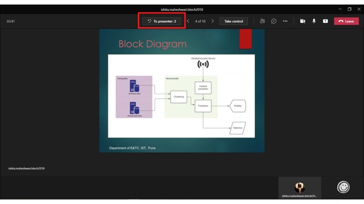Viewport: 364px width, 204px height.
Task: Open the More actions ellipsis menu
Action: tap(285, 21)
